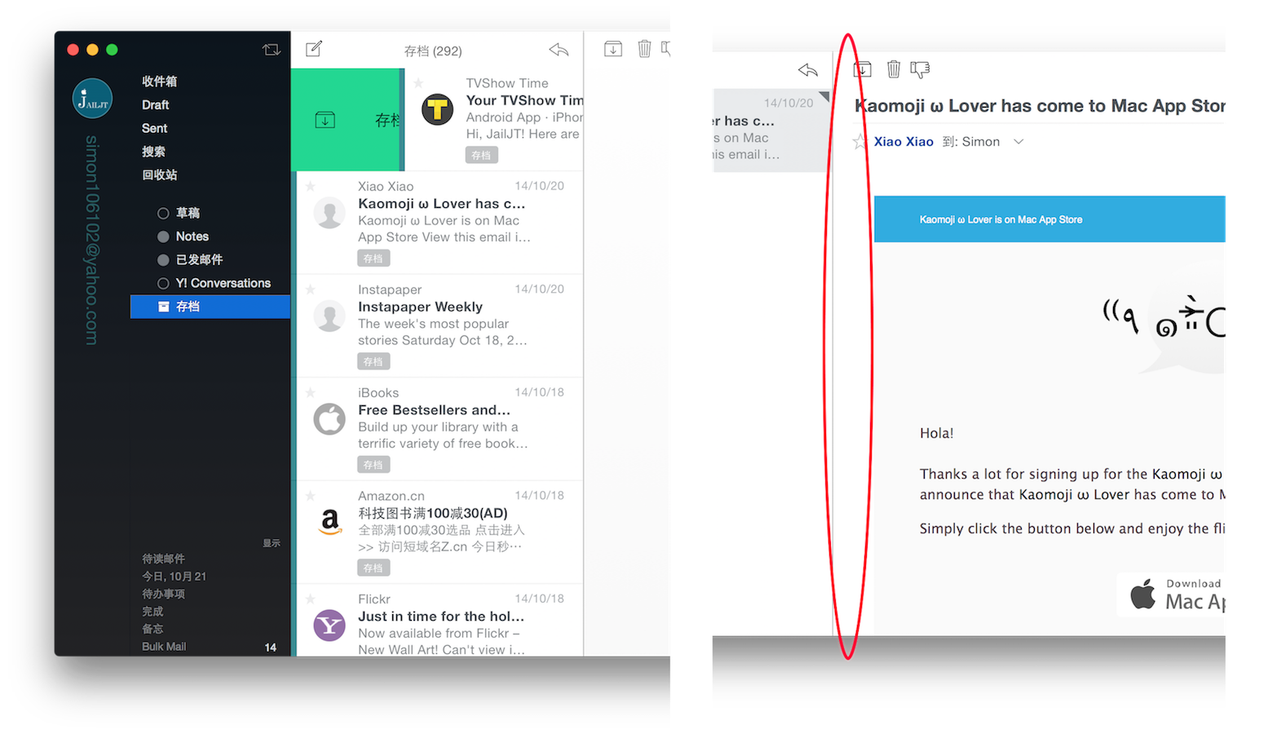The width and height of the screenshot is (1281, 734).
Task: Click the green archive swipe action icon
Action: [325, 120]
